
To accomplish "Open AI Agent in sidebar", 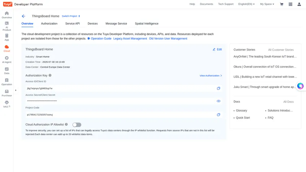I will click(x=7, y=60).
